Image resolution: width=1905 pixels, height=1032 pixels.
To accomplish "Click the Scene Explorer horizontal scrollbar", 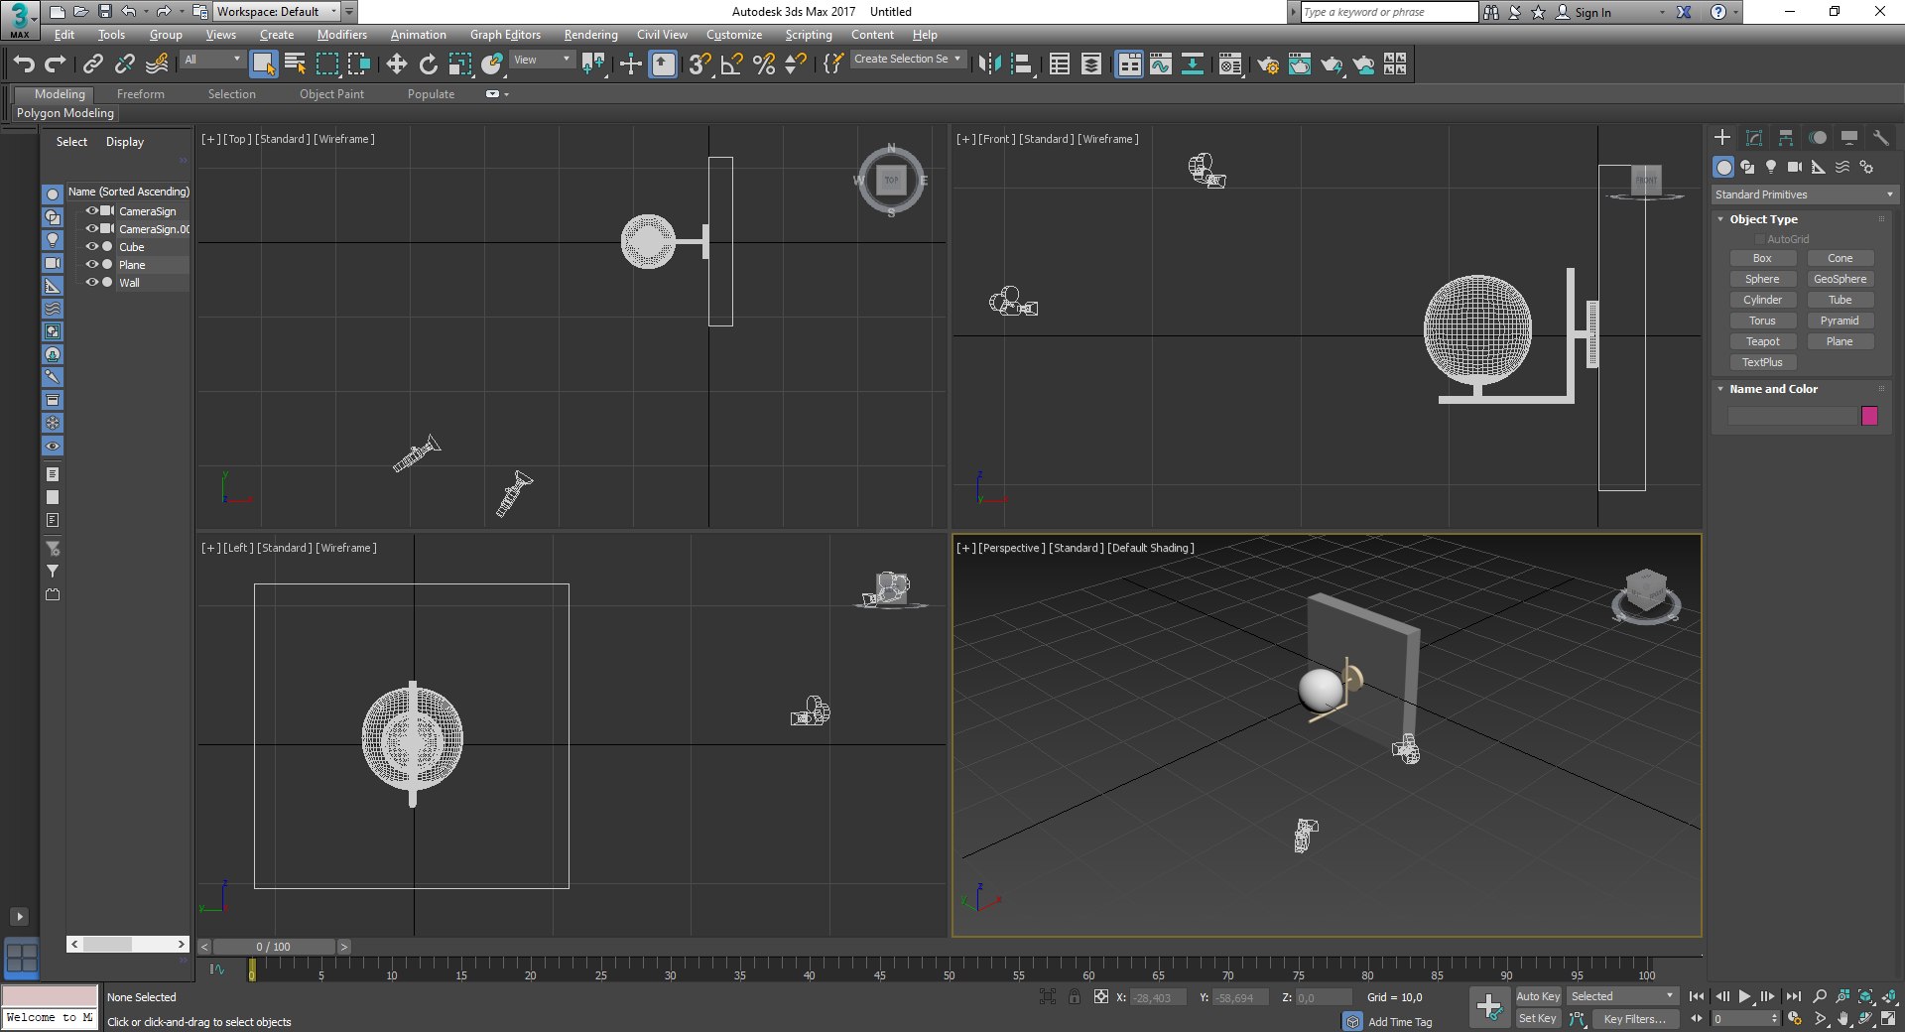I will pyautogui.click(x=127, y=944).
